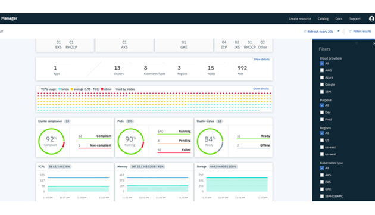
Task: Click the Filter results icon
Action: [x=350, y=32]
